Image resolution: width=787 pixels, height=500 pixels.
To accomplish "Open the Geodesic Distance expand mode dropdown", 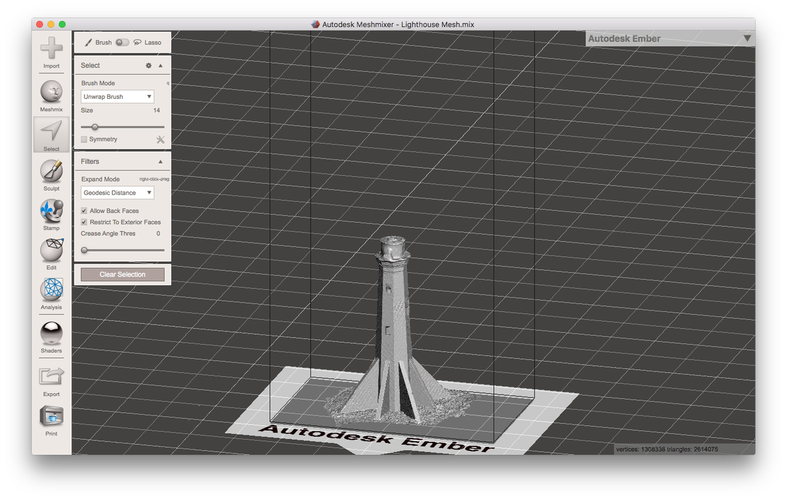I will click(x=117, y=193).
